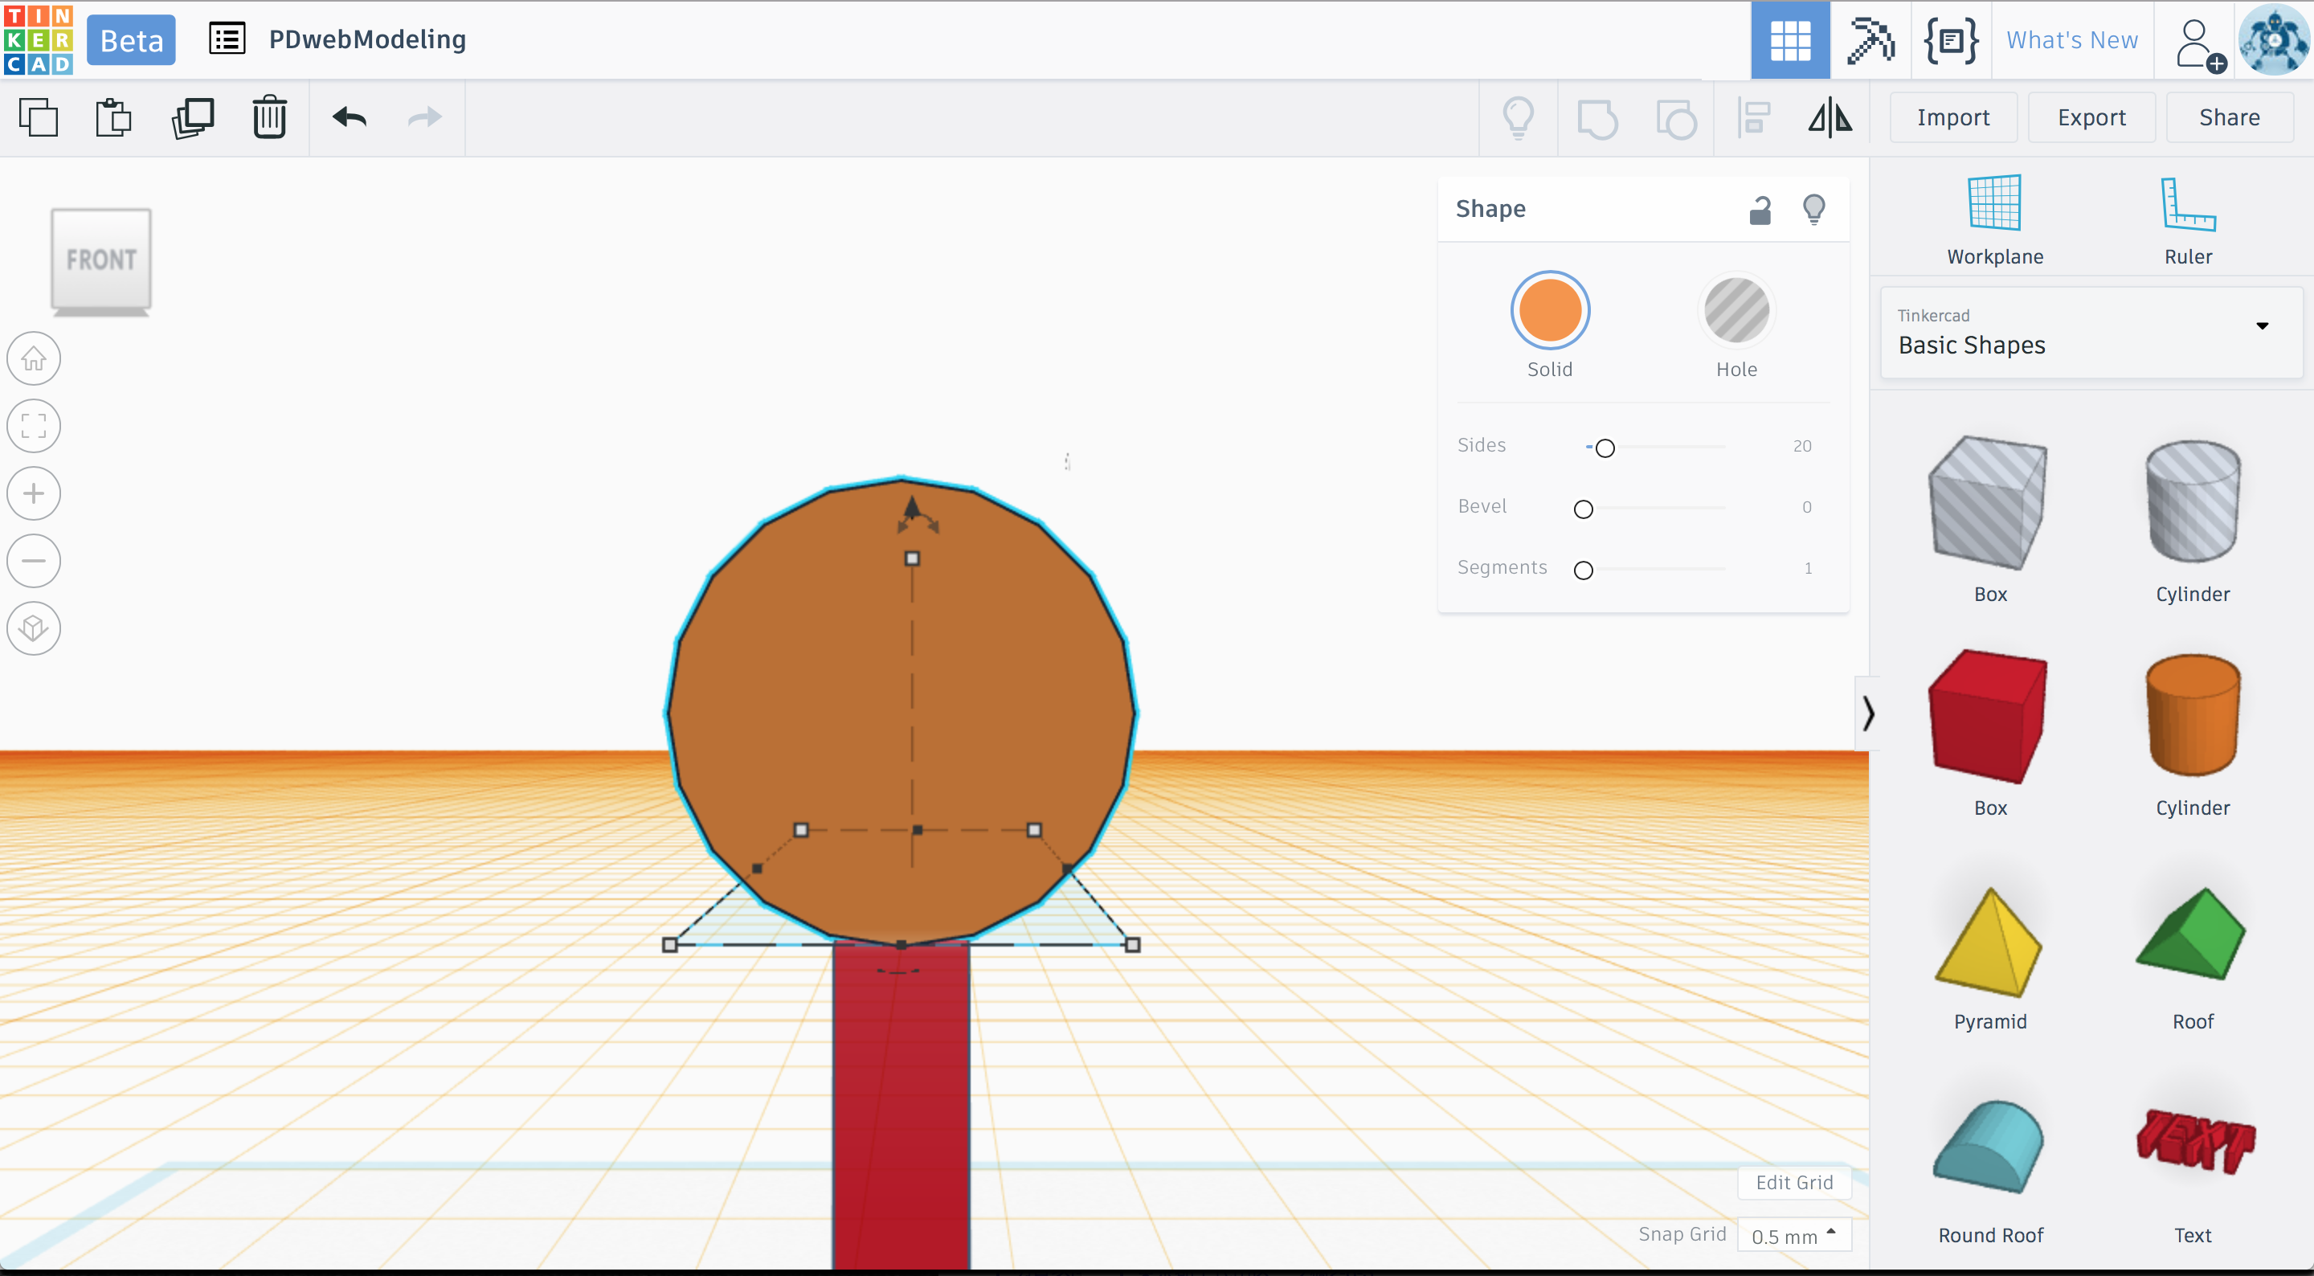Set shape to Solid
2314x1276 pixels.
point(1550,311)
